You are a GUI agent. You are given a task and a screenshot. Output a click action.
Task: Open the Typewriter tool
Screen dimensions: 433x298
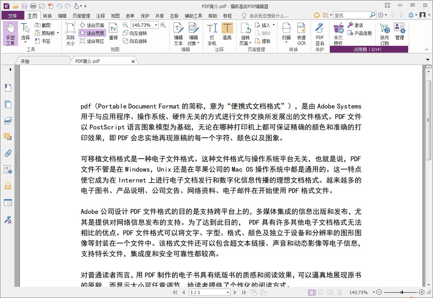tap(212, 34)
